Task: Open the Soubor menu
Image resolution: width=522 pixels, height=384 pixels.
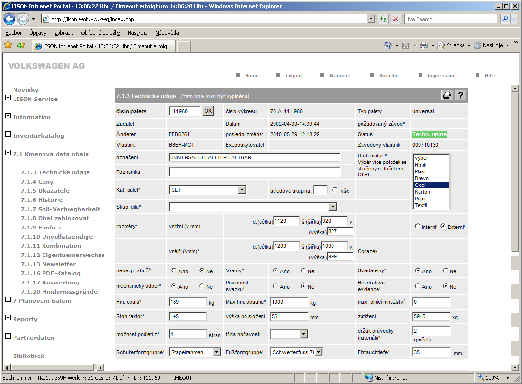Action: coord(14,33)
